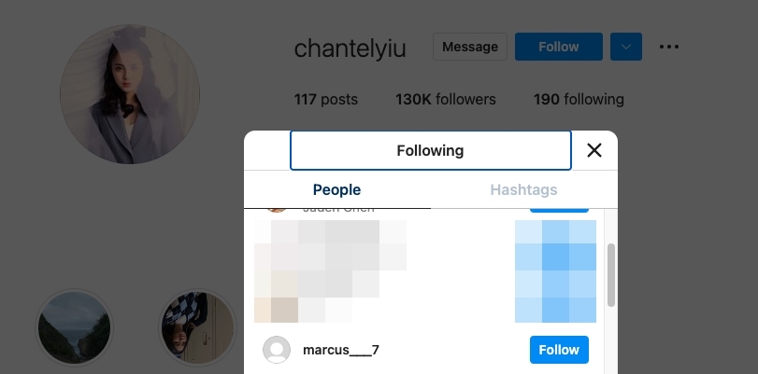Select the People tab
Image resolution: width=758 pixels, height=374 pixels.
coord(336,190)
